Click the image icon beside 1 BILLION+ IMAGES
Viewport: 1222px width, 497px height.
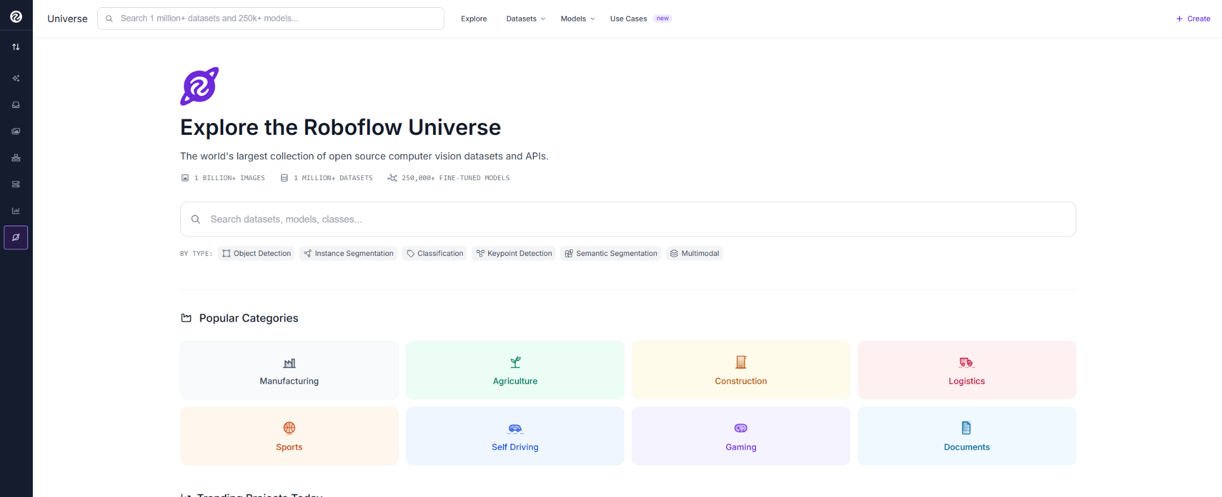(x=185, y=178)
